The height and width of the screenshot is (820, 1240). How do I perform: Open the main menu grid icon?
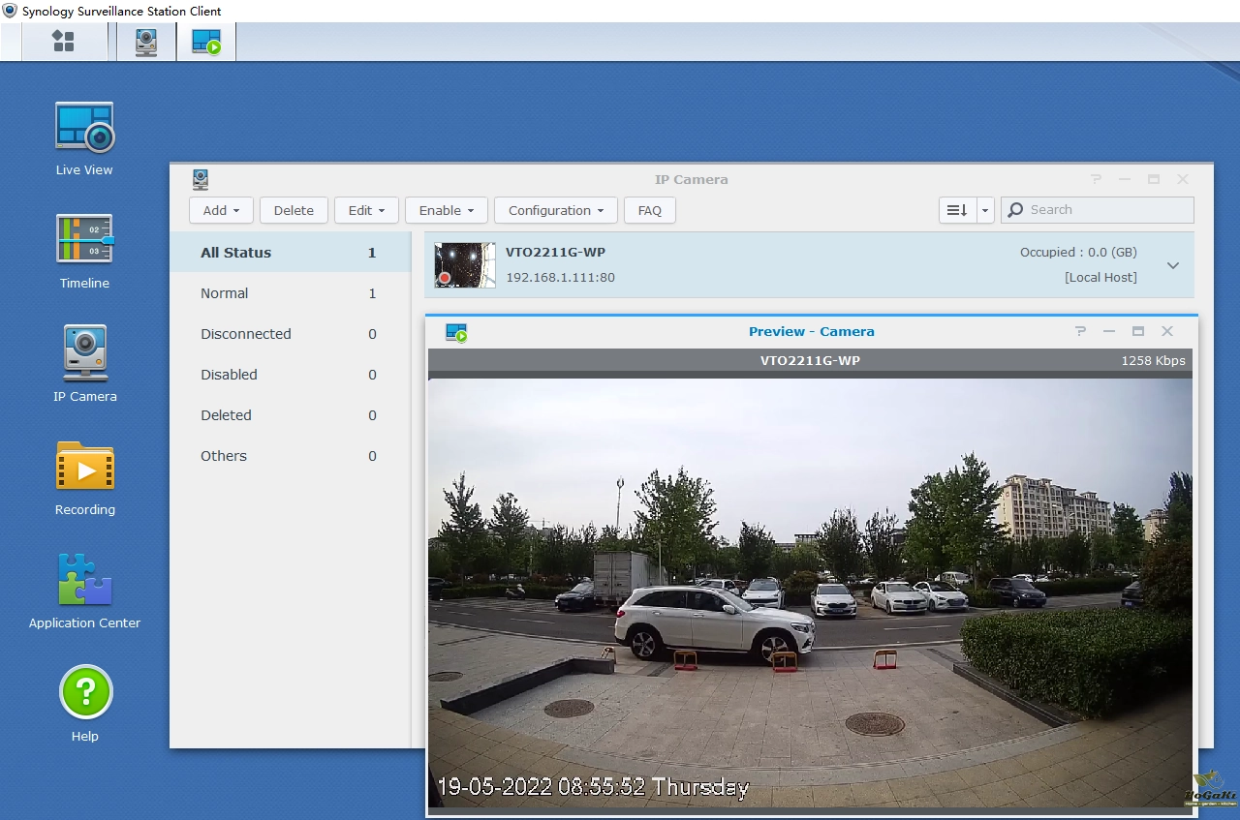tap(63, 42)
